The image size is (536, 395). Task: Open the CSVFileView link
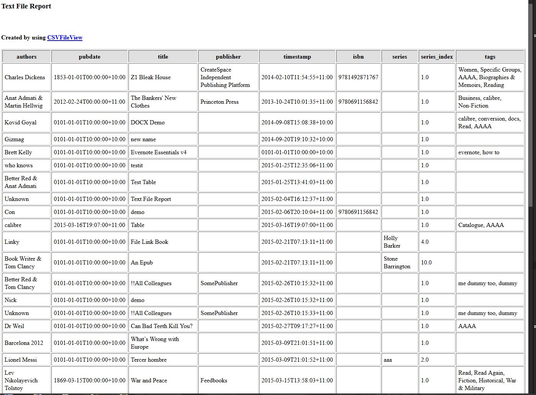click(x=65, y=38)
